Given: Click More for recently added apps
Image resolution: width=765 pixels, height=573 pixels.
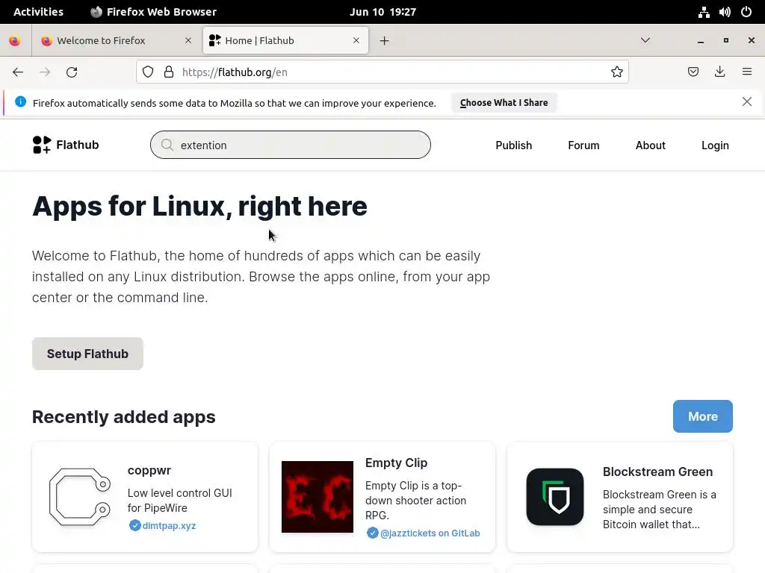Looking at the screenshot, I should click(702, 416).
